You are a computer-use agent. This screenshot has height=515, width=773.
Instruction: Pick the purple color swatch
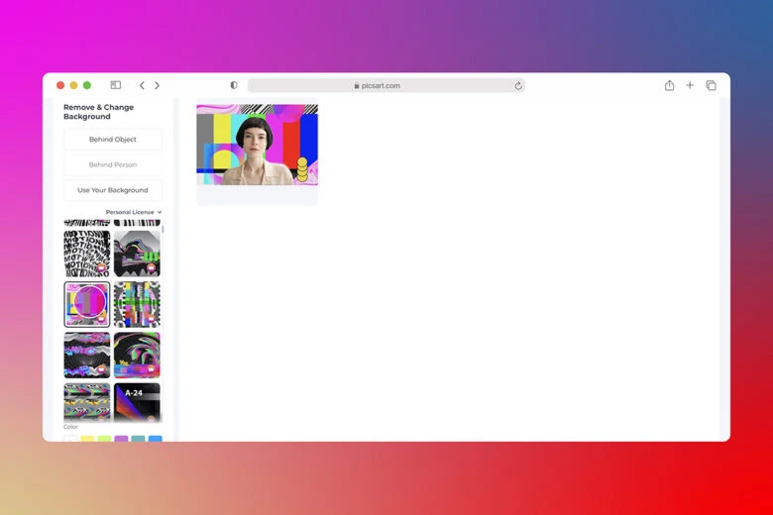(x=121, y=439)
